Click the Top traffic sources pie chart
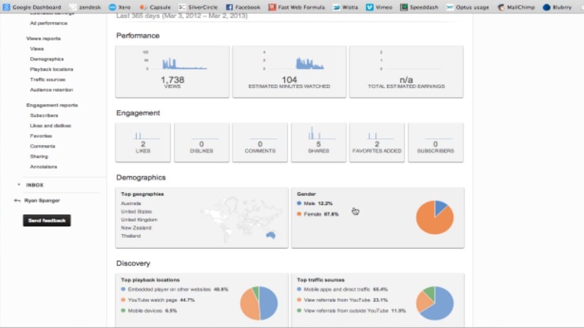Image resolution: width=584 pixels, height=328 pixels. [x=435, y=303]
